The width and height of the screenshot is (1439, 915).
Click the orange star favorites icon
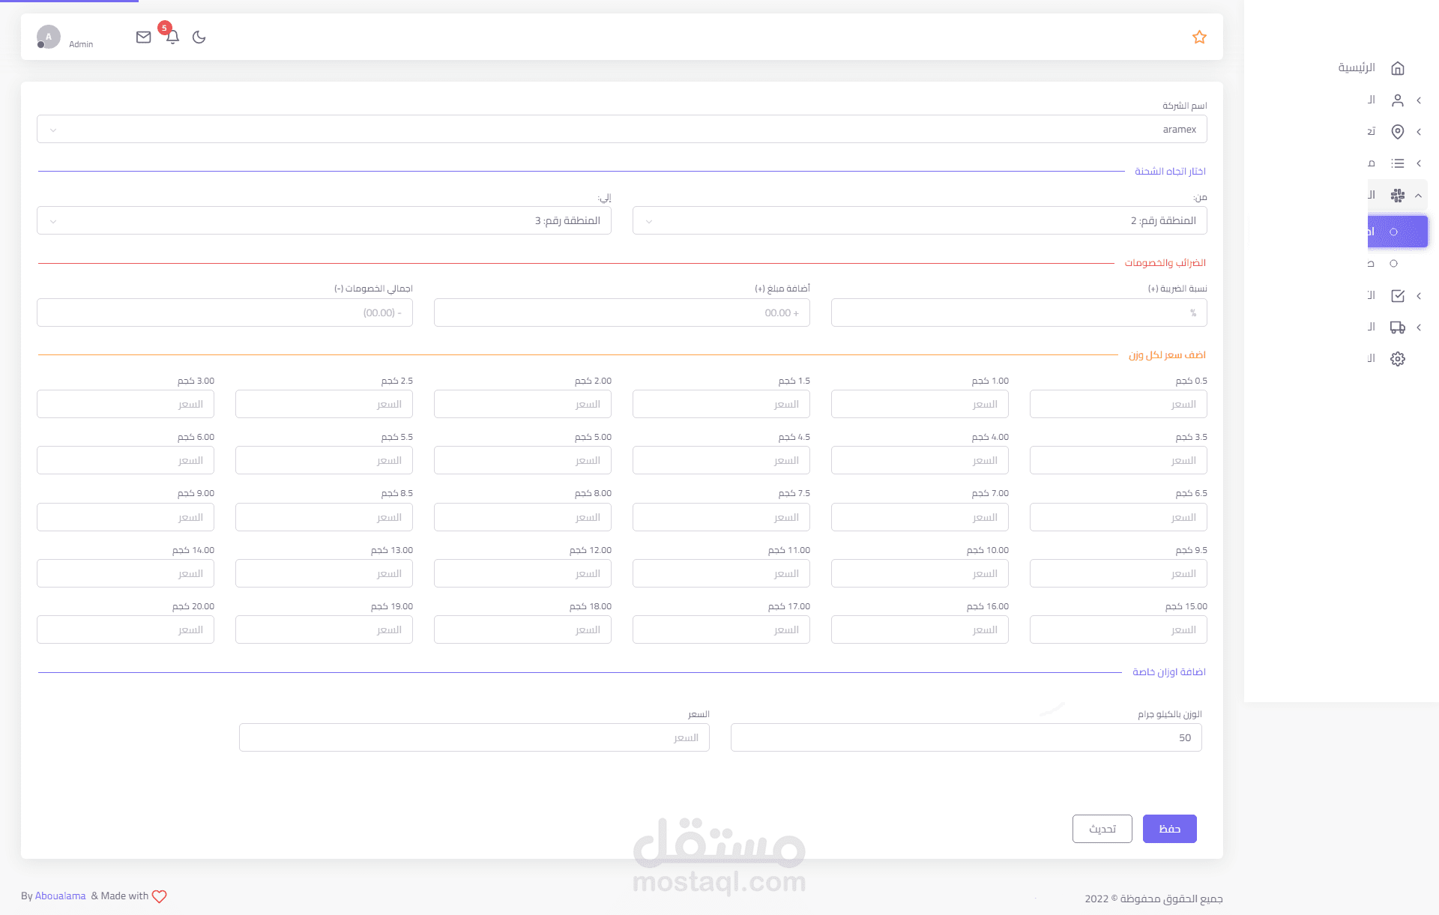(1199, 37)
